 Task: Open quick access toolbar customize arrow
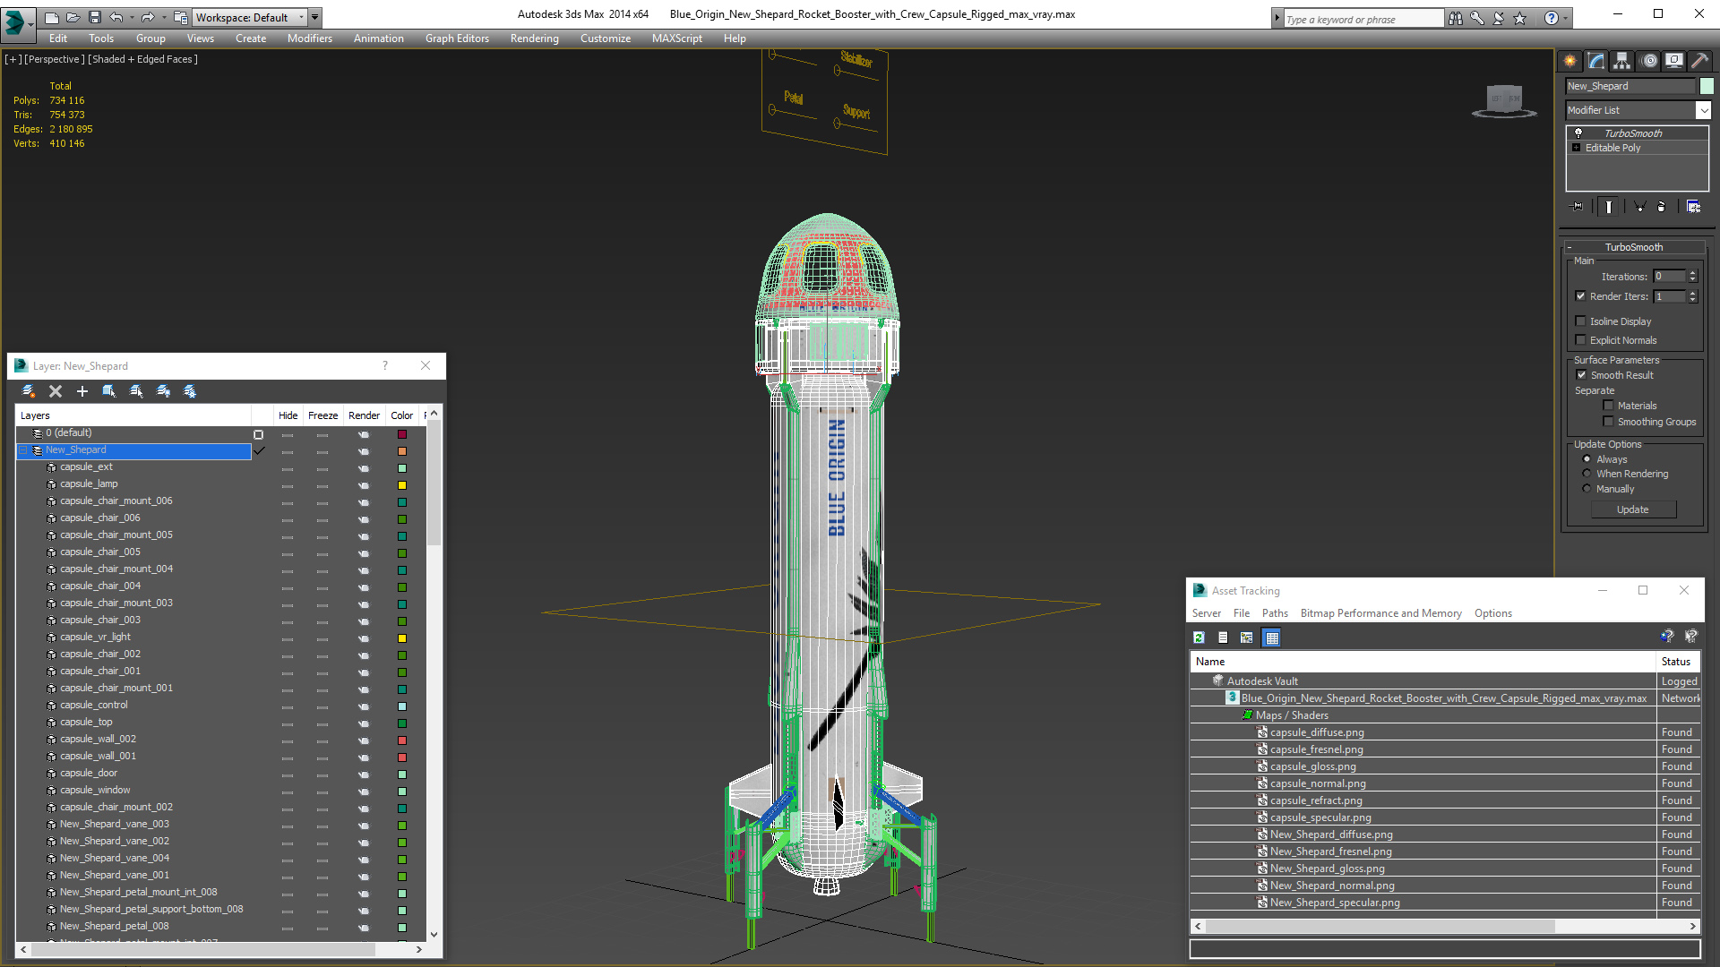pyautogui.click(x=314, y=17)
